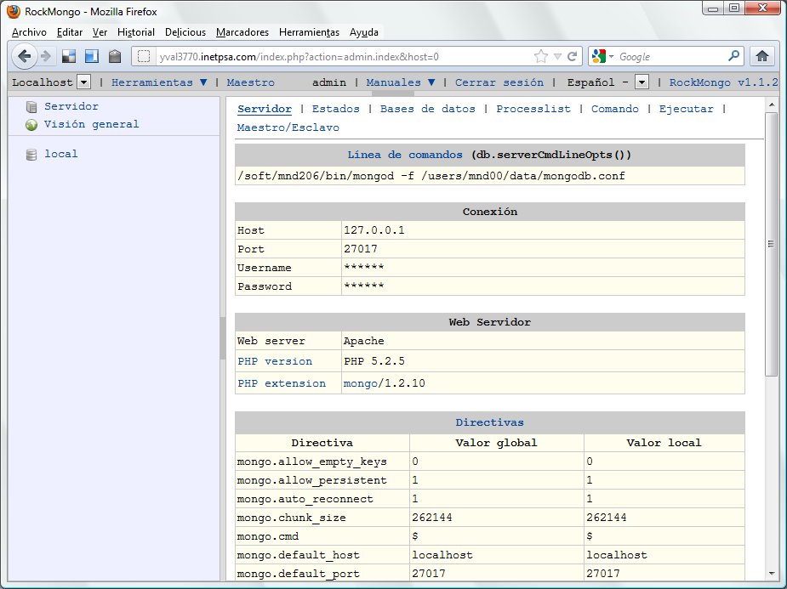The image size is (787, 589).
Task: Click the mongo extension link
Action: (x=361, y=383)
